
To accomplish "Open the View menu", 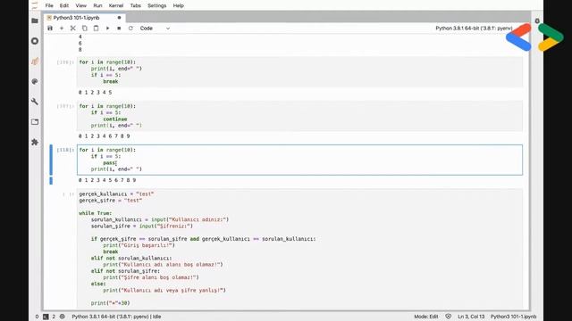I will pos(81,5).
